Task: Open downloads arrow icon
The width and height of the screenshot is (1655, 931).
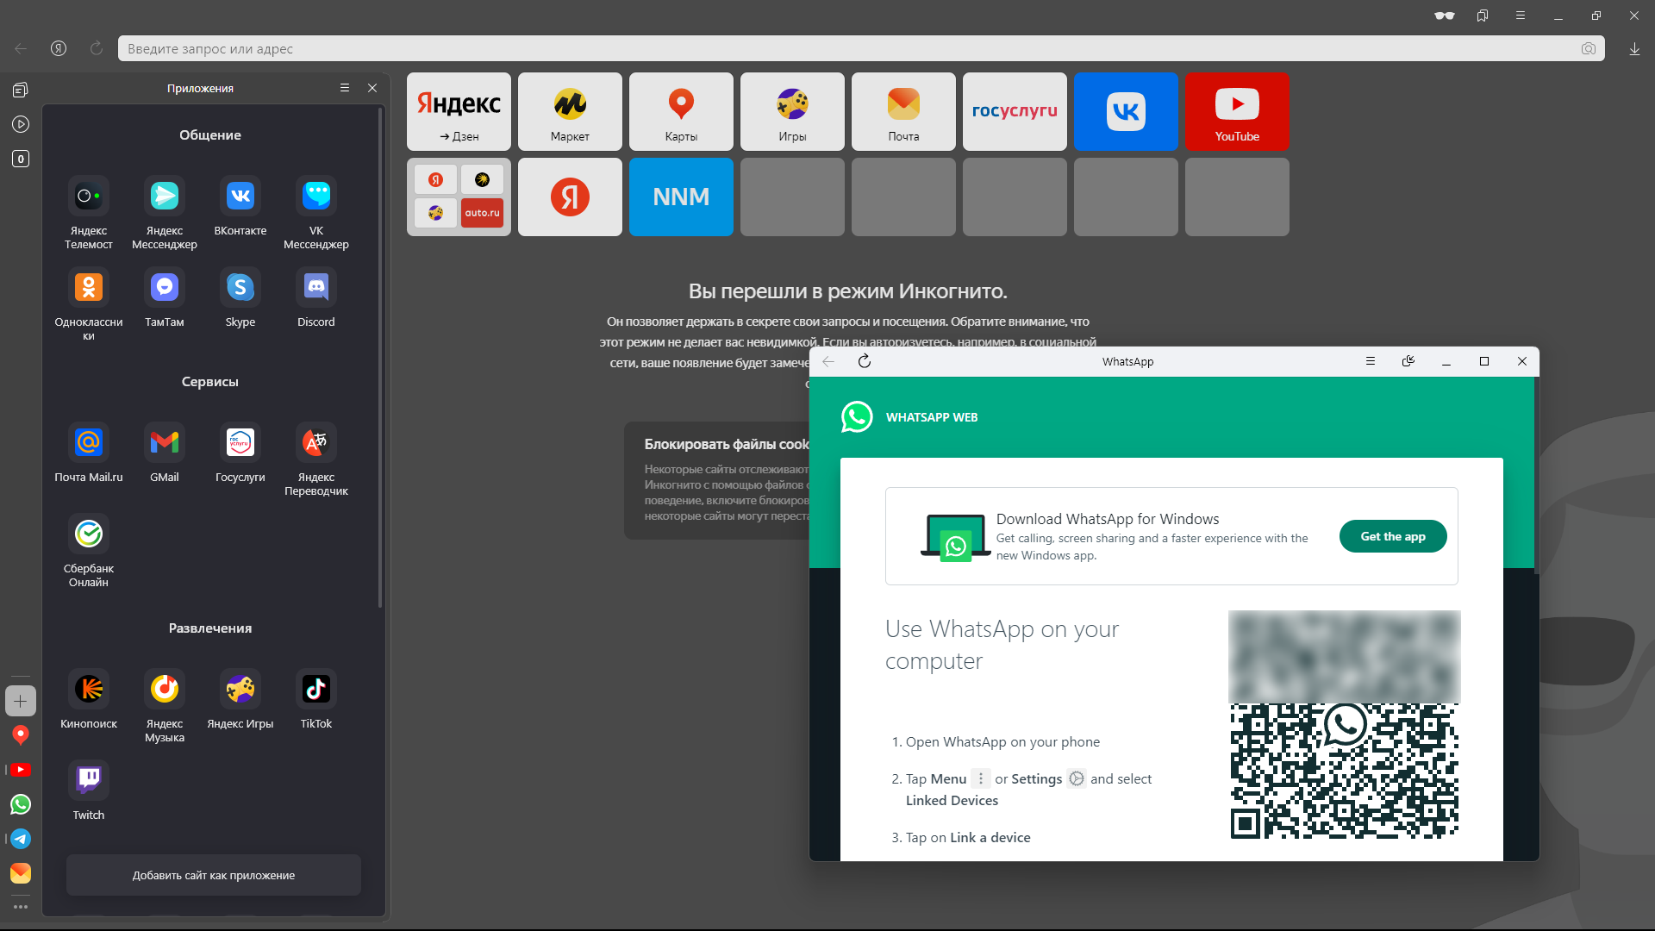Action: coord(1634,48)
